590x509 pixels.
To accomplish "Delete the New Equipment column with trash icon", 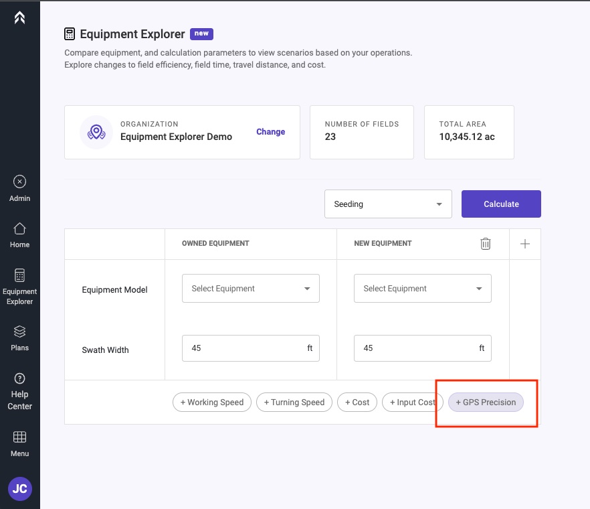I will [x=486, y=244].
